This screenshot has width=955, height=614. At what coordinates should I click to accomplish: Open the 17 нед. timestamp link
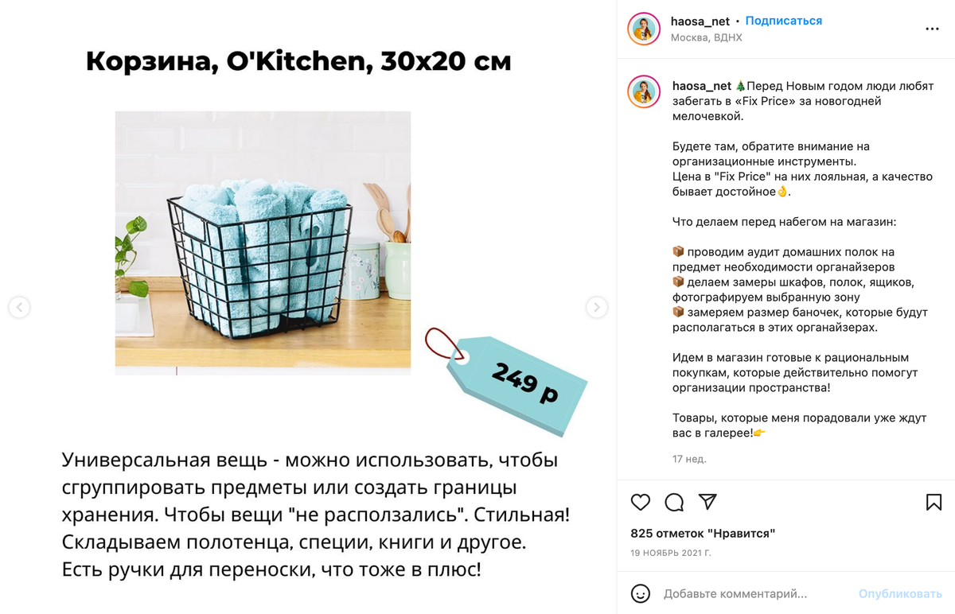689,459
